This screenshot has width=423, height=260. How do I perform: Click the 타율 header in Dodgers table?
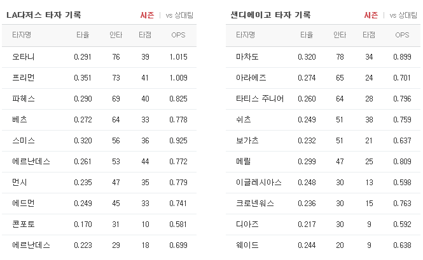click(83, 35)
